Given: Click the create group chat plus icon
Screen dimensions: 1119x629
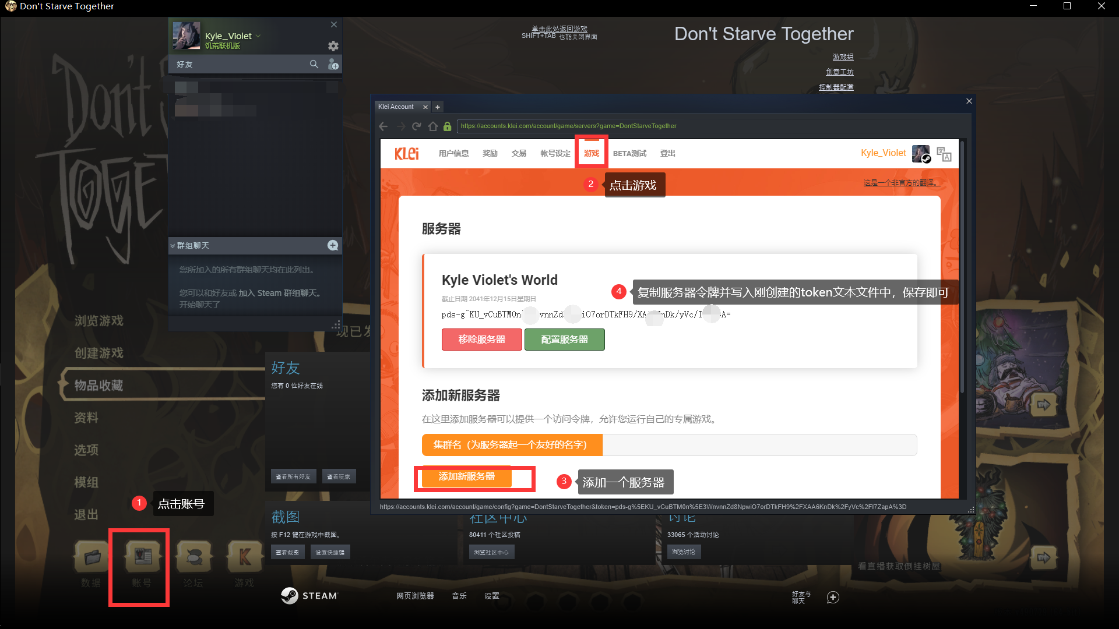Looking at the screenshot, I should pyautogui.click(x=333, y=246).
